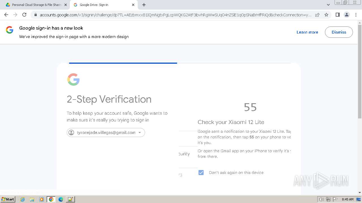Click the browser forward arrow

(15, 15)
